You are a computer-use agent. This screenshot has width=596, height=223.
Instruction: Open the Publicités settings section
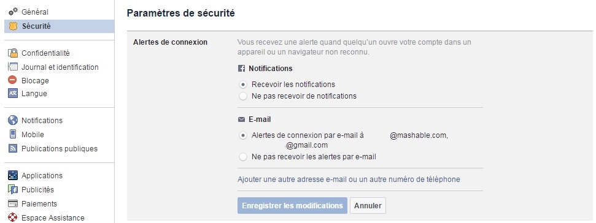(37, 190)
